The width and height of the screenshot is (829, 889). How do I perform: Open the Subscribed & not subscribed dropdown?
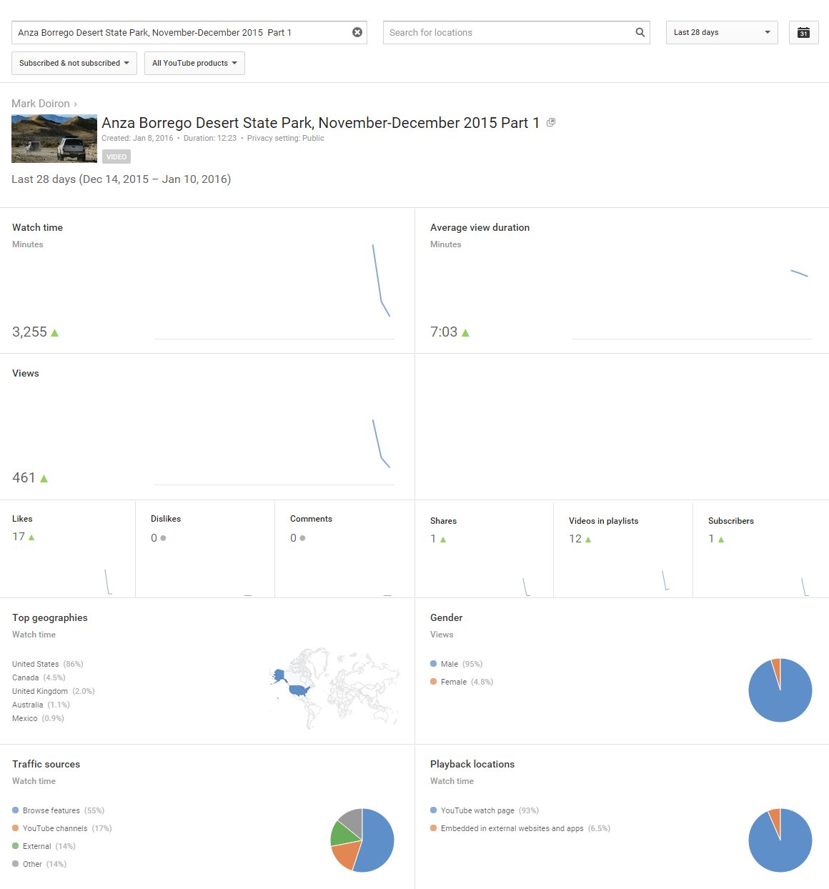[74, 63]
